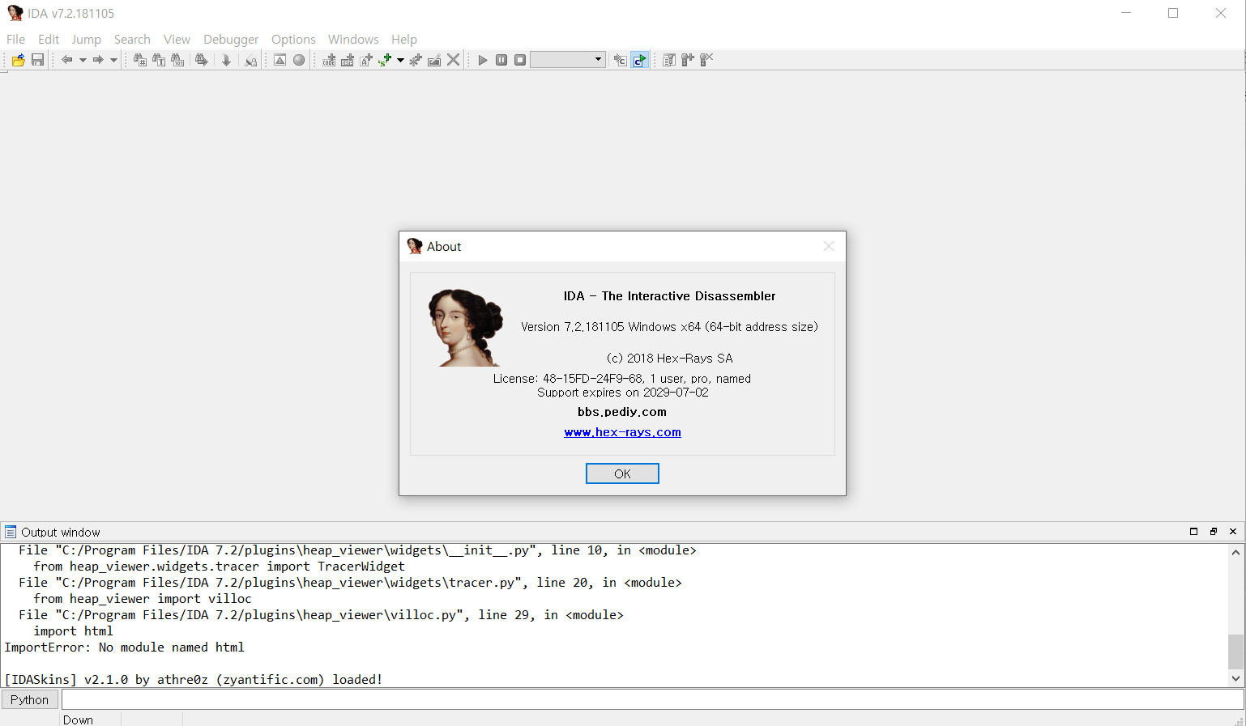Click the gray circle toolbar icon
The image size is (1246, 726).
coord(299,60)
